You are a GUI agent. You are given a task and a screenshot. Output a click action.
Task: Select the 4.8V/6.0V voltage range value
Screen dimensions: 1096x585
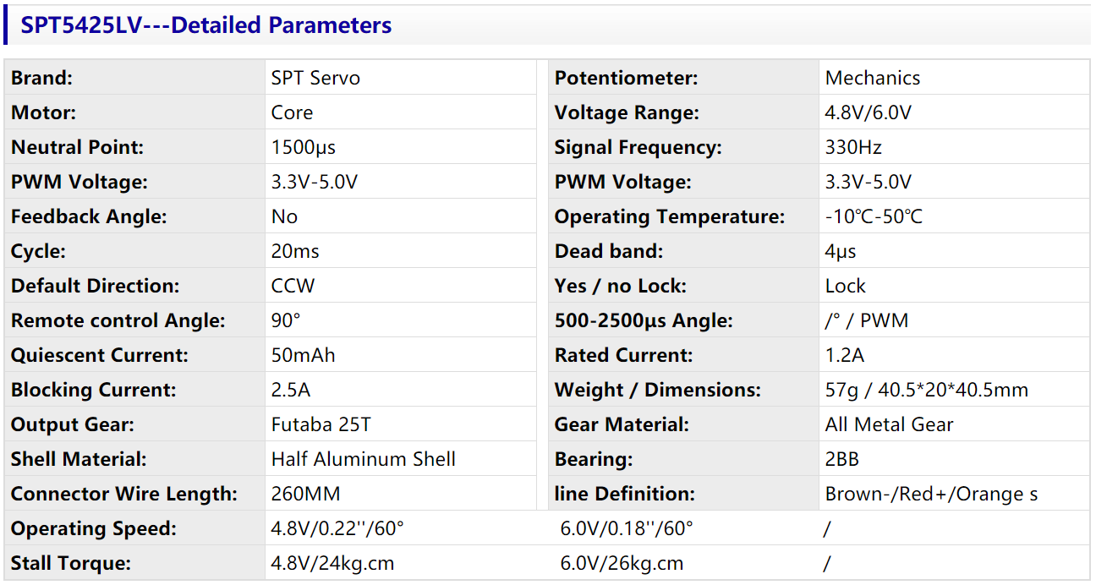tap(869, 112)
